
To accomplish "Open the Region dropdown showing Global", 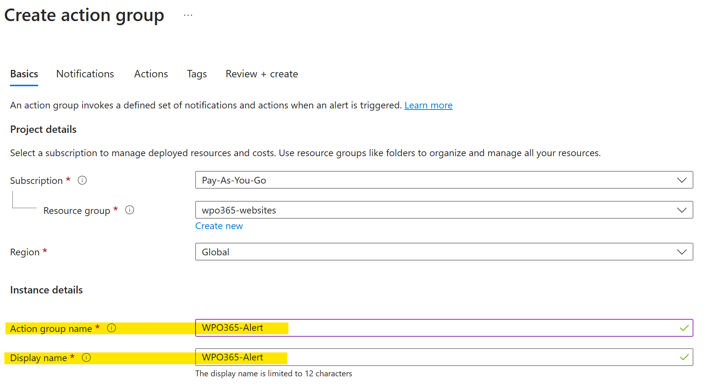I will tap(444, 252).
